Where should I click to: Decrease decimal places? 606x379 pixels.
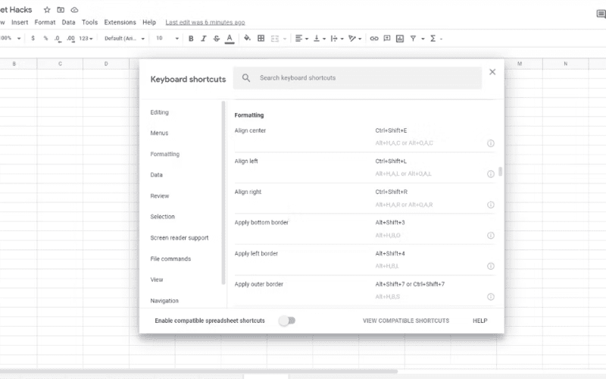coord(58,39)
